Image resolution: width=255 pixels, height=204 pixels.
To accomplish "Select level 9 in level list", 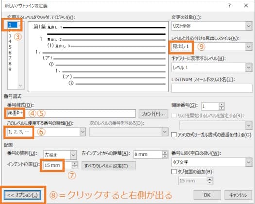I will pos(10,69).
